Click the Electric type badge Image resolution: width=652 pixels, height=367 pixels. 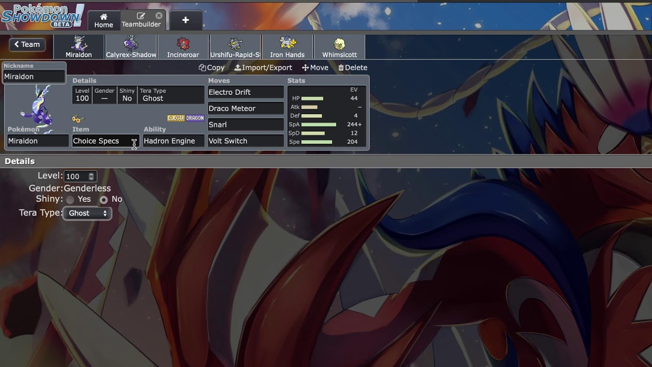[176, 118]
